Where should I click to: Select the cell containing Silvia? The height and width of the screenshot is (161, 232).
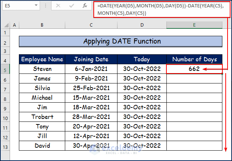(42, 88)
